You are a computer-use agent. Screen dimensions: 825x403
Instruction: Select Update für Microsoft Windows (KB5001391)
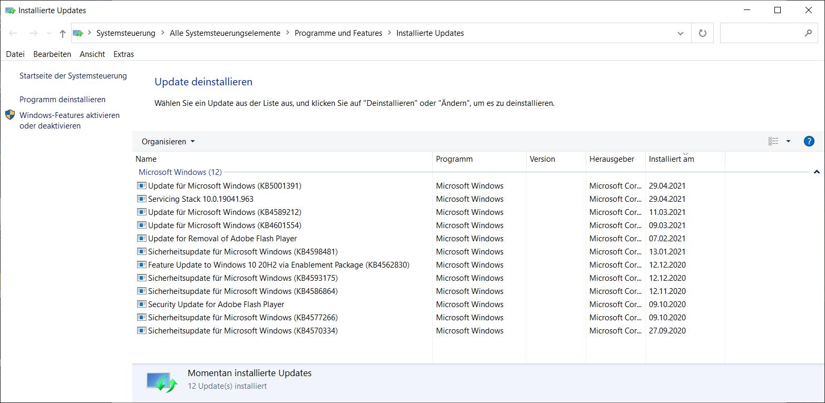point(225,186)
